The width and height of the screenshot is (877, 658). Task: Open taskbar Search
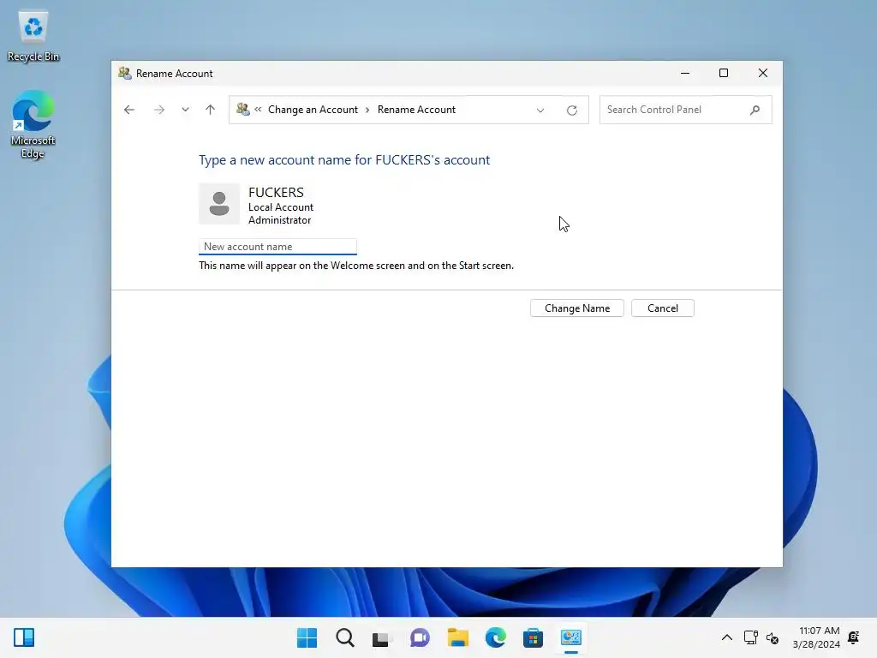click(x=344, y=637)
